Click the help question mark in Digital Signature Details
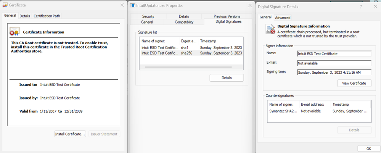Image resolution: width=381 pixels, height=153 pixels. (361, 7)
